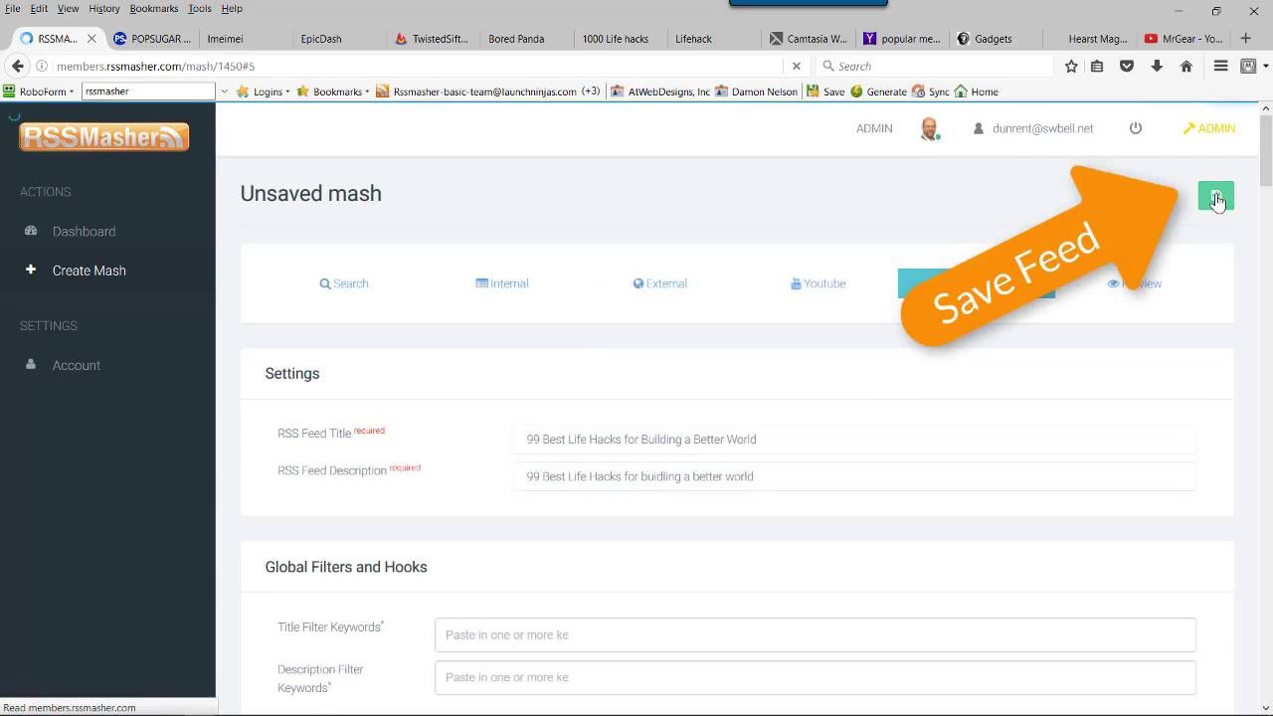
Task: Click the Damon Nelson bookmark
Action: click(x=756, y=91)
